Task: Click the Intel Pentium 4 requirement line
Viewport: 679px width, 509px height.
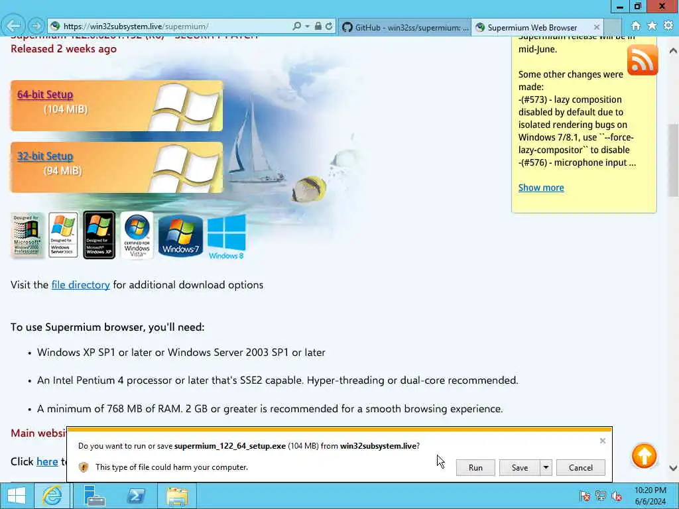Action: coord(278,380)
